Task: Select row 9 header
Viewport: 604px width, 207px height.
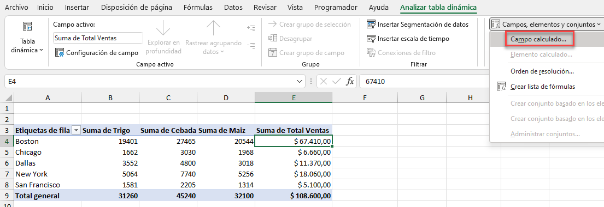Action: (x=7, y=196)
